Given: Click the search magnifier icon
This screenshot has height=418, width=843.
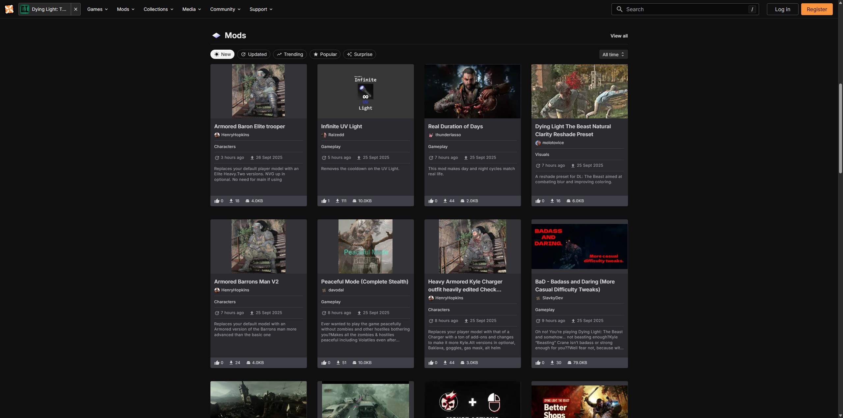Looking at the screenshot, I should 619,9.
